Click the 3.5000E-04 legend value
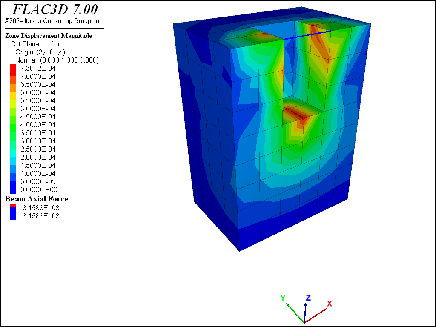This screenshot has height=327, width=436. coord(38,133)
